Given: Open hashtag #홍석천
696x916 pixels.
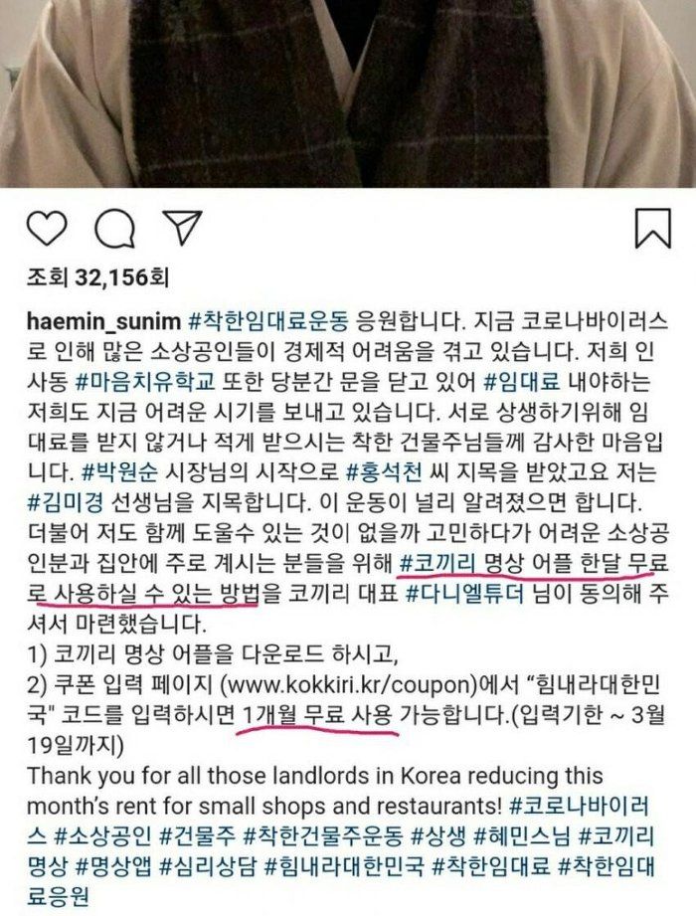Looking at the screenshot, I should pyautogui.click(x=384, y=472).
